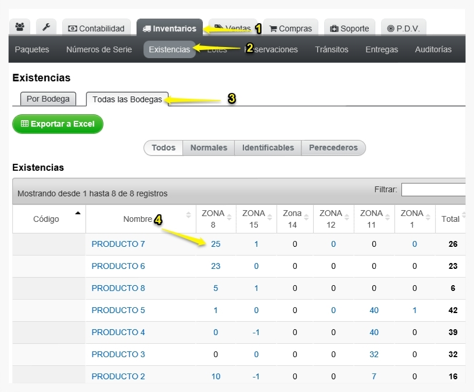Click ZONA 11 quantity 40 for PRODUCTO 5

pyautogui.click(x=374, y=310)
